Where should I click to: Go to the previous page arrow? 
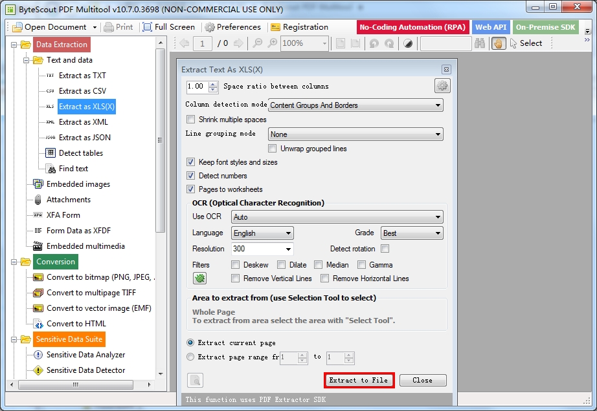pos(185,43)
